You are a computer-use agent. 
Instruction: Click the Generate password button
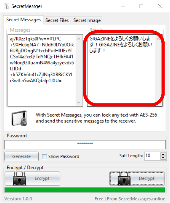(x=21, y=156)
